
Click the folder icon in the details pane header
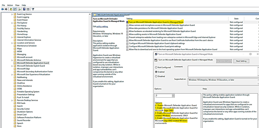click(x=95, y=15)
